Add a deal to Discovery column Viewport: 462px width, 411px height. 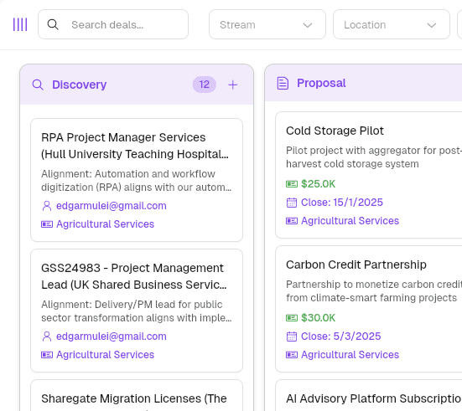click(233, 85)
